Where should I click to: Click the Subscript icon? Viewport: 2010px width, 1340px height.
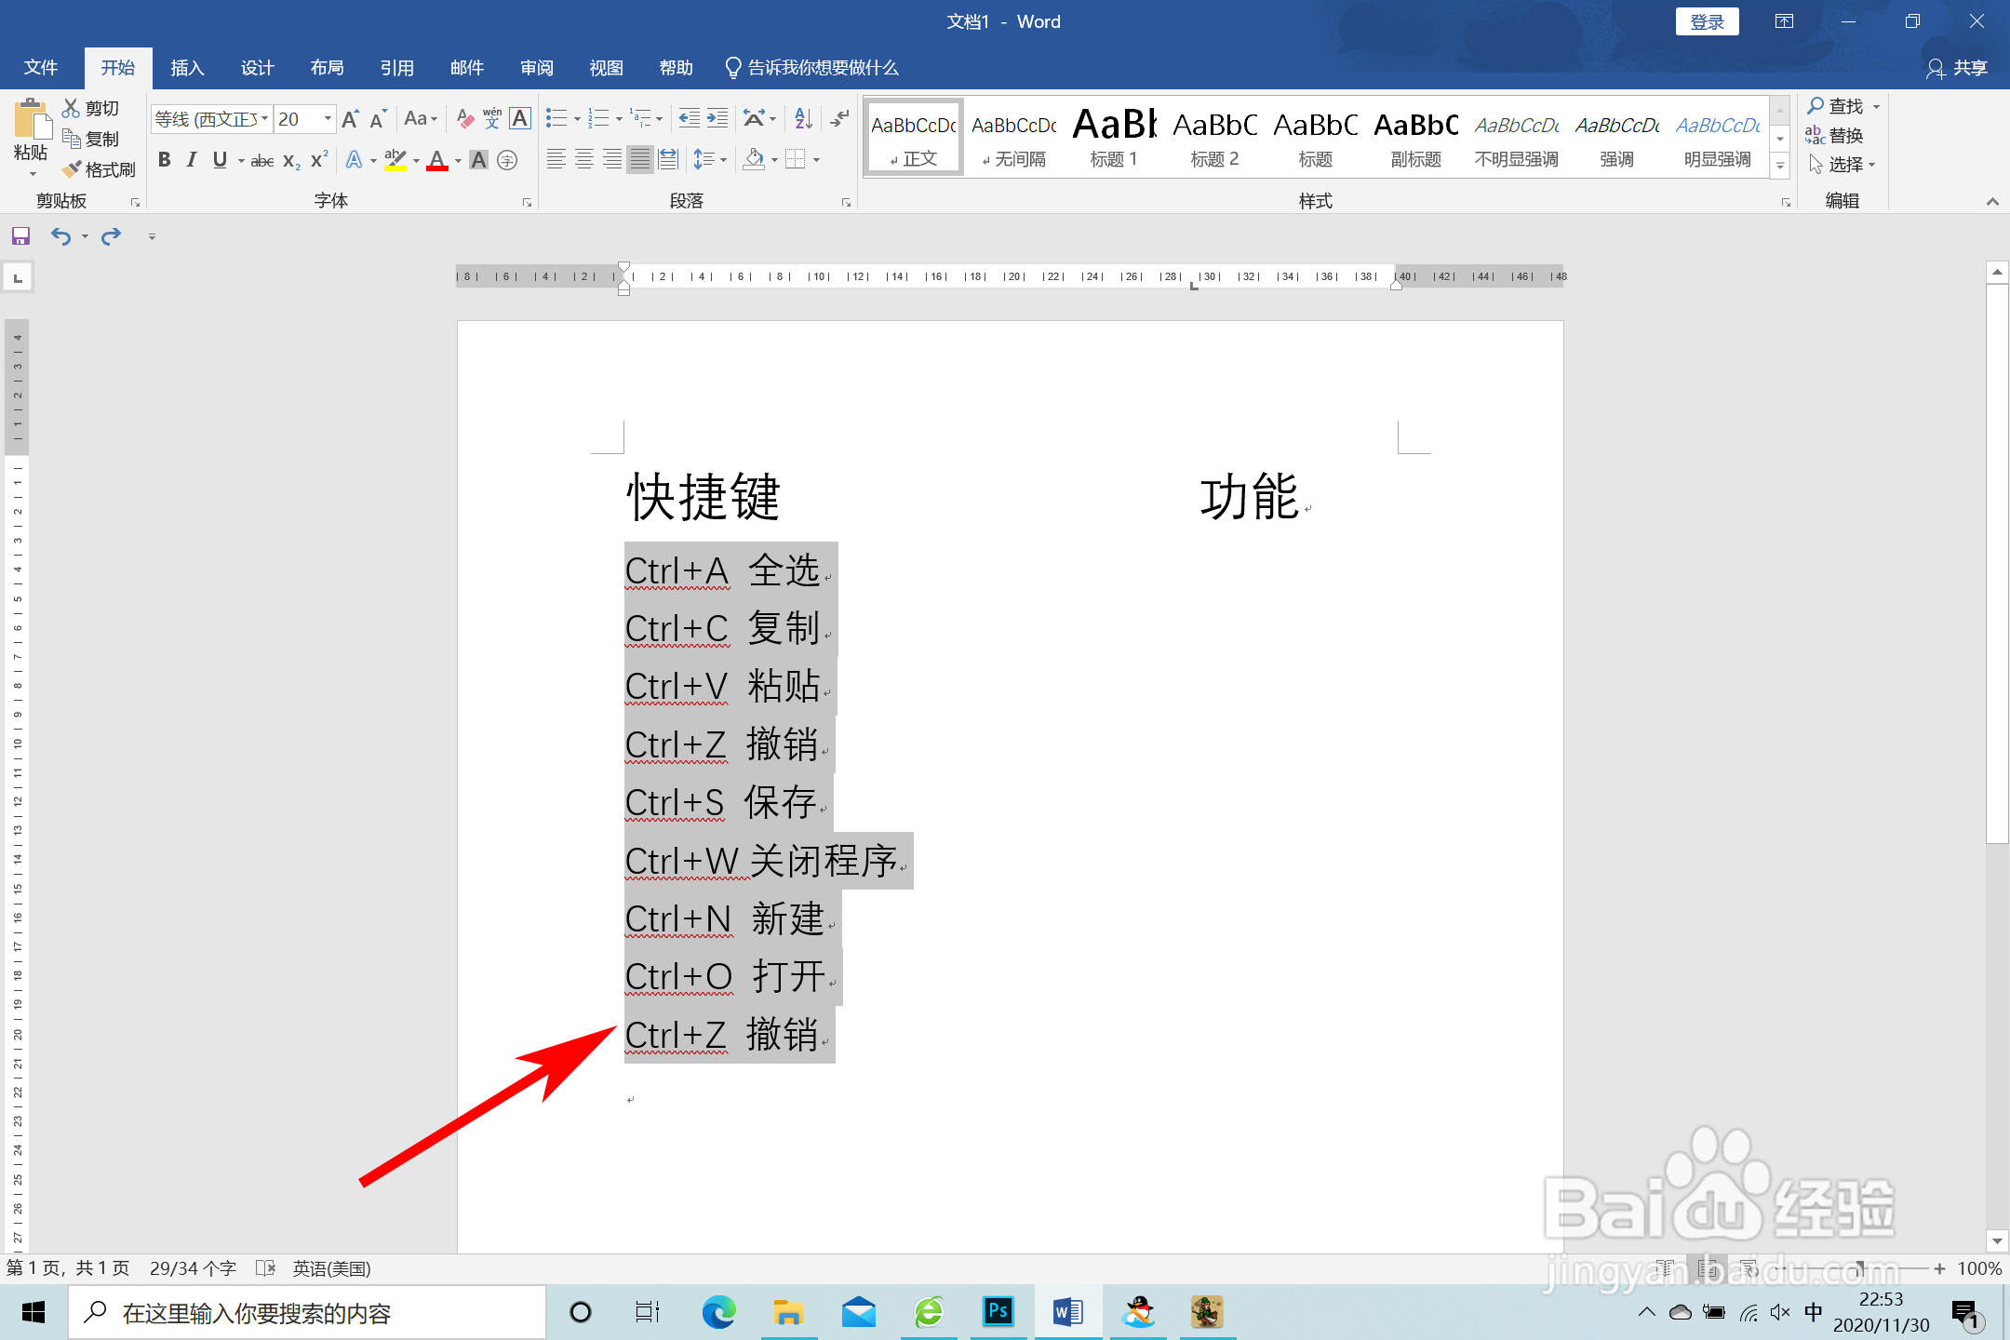click(x=289, y=160)
